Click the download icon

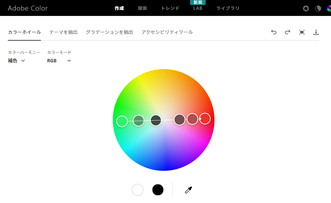(316, 32)
